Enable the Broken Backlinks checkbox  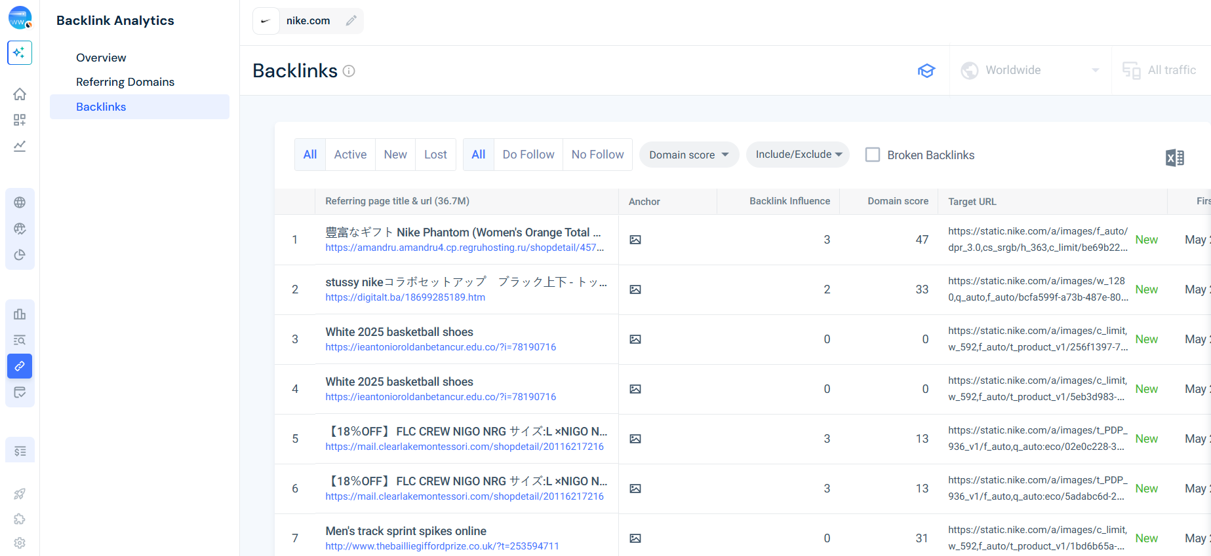pos(873,155)
